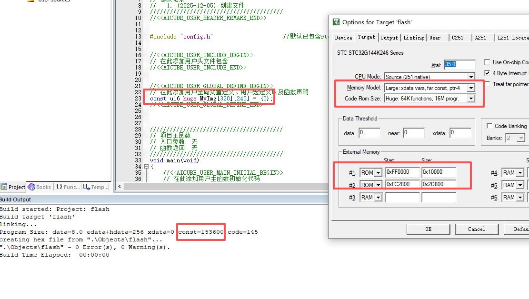Click #1 start address field 0xFF0000

(402, 172)
